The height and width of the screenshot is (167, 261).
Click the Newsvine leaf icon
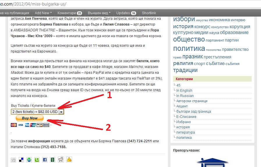tap(53, 160)
